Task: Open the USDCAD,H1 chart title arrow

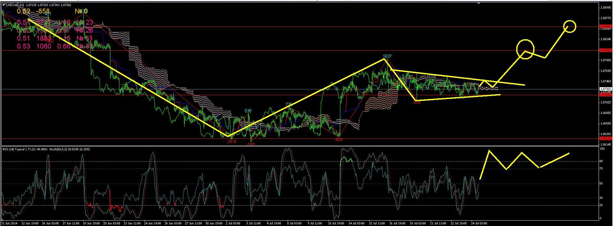Action: click(4, 5)
